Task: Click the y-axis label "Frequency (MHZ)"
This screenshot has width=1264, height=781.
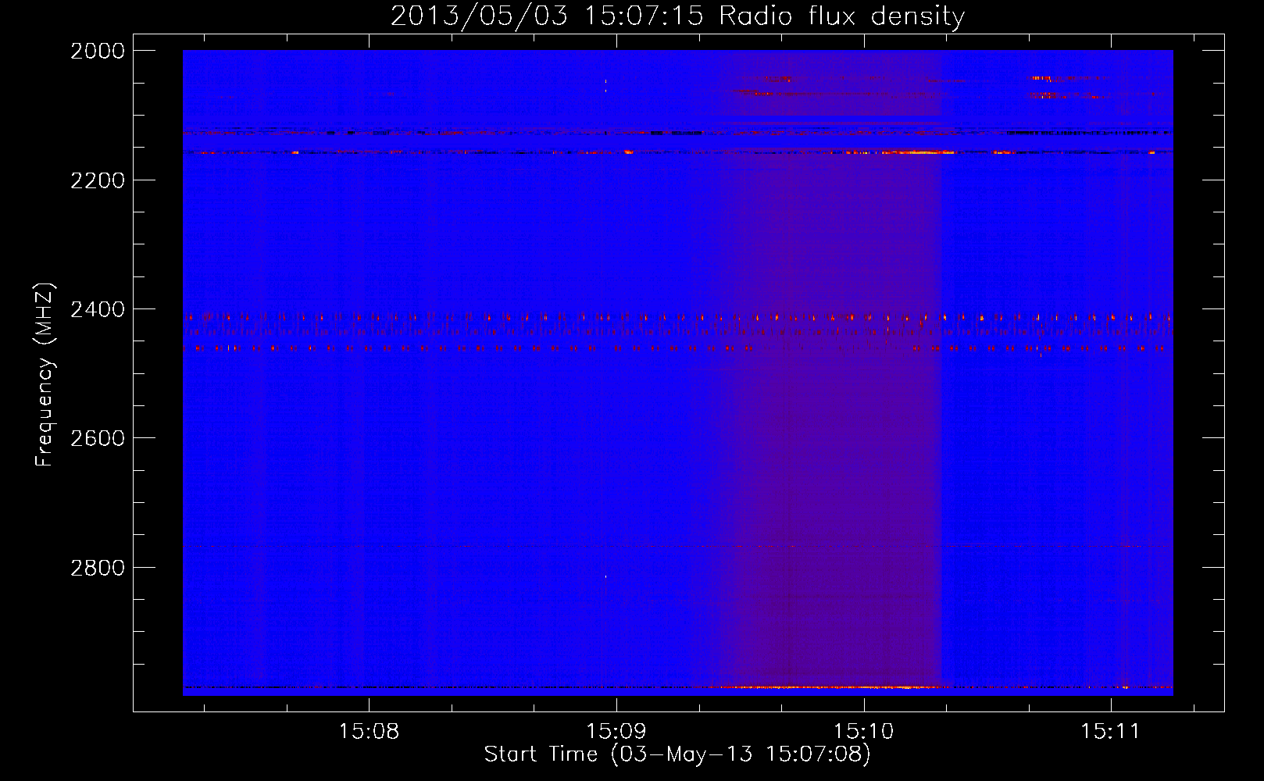Action: point(45,375)
